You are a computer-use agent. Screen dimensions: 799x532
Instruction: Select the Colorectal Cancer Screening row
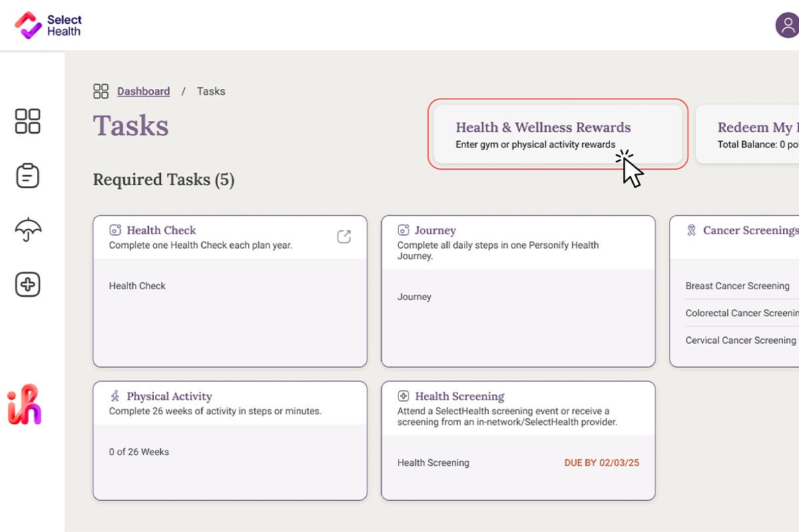pos(742,313)
